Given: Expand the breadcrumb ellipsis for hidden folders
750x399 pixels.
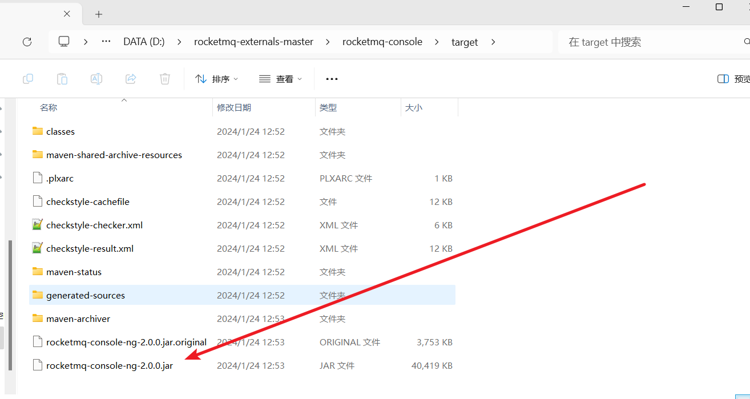Looking at the screenshot, I should 106,42.
